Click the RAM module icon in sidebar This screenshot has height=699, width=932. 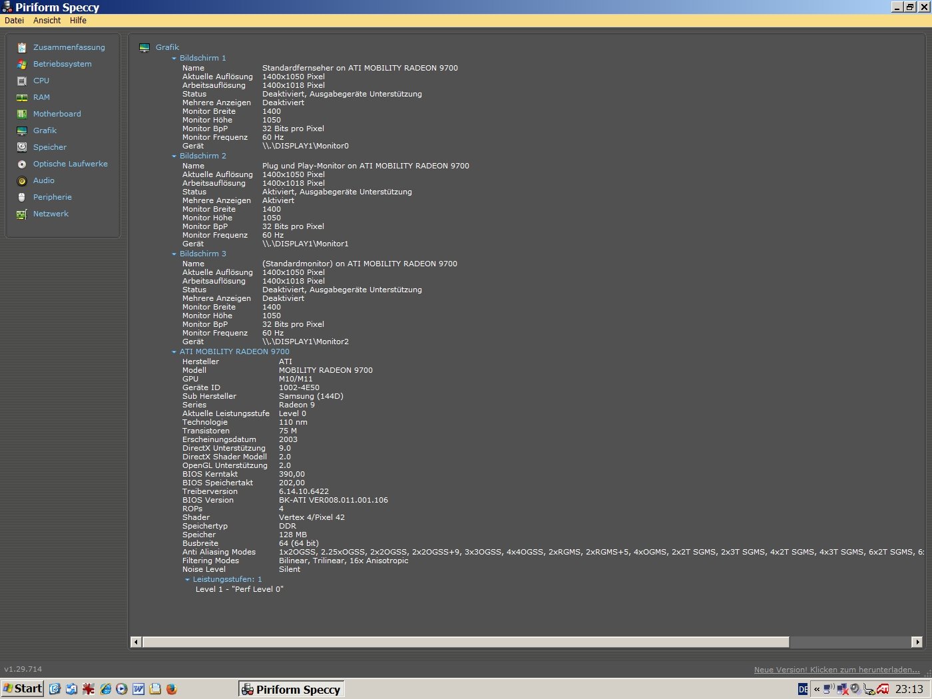pyautogui.click(x=22, y=98)
